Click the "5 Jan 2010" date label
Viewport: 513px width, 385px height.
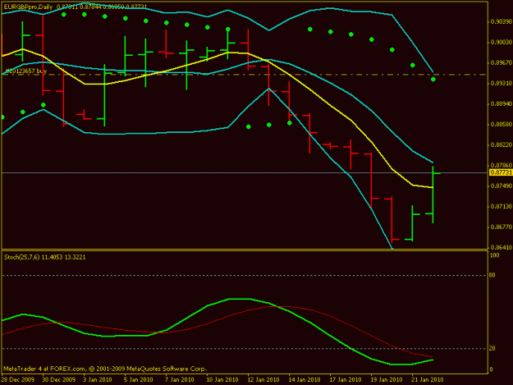coord(139,379)
